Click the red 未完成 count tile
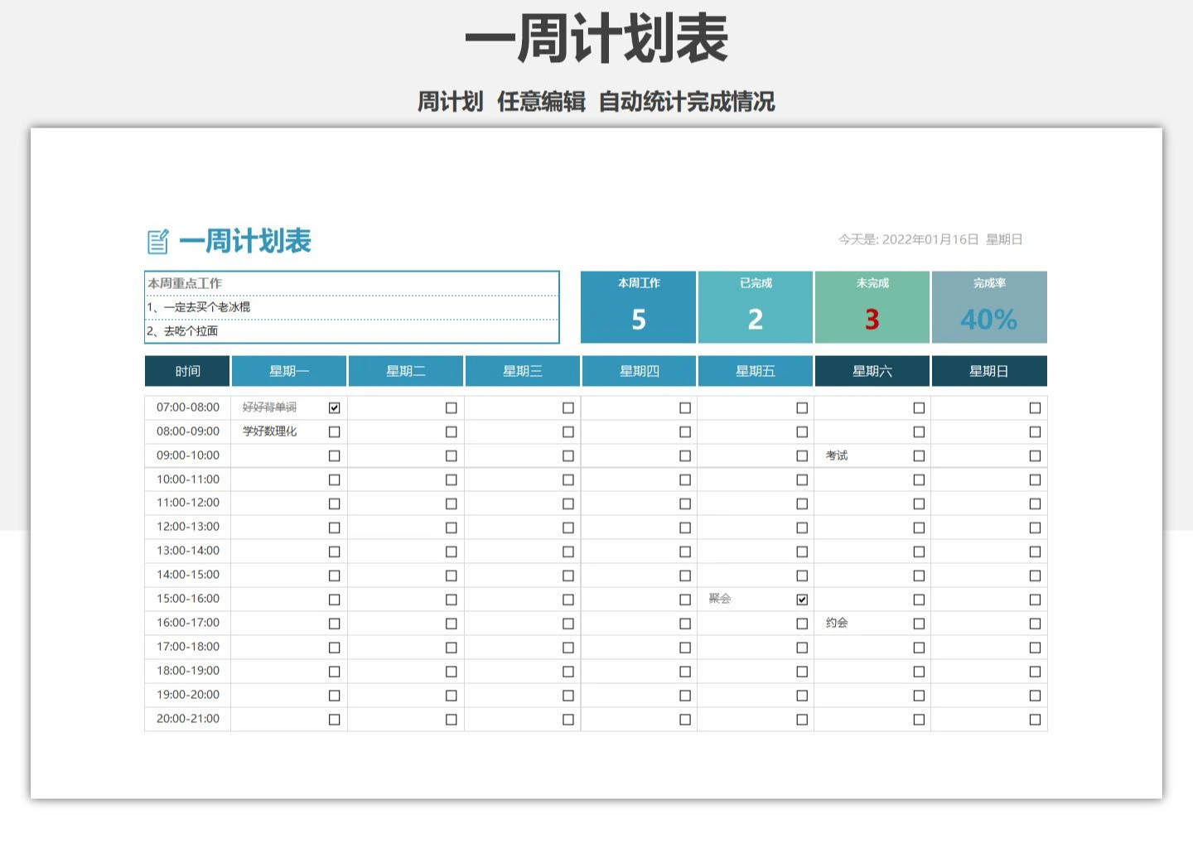 872,307
